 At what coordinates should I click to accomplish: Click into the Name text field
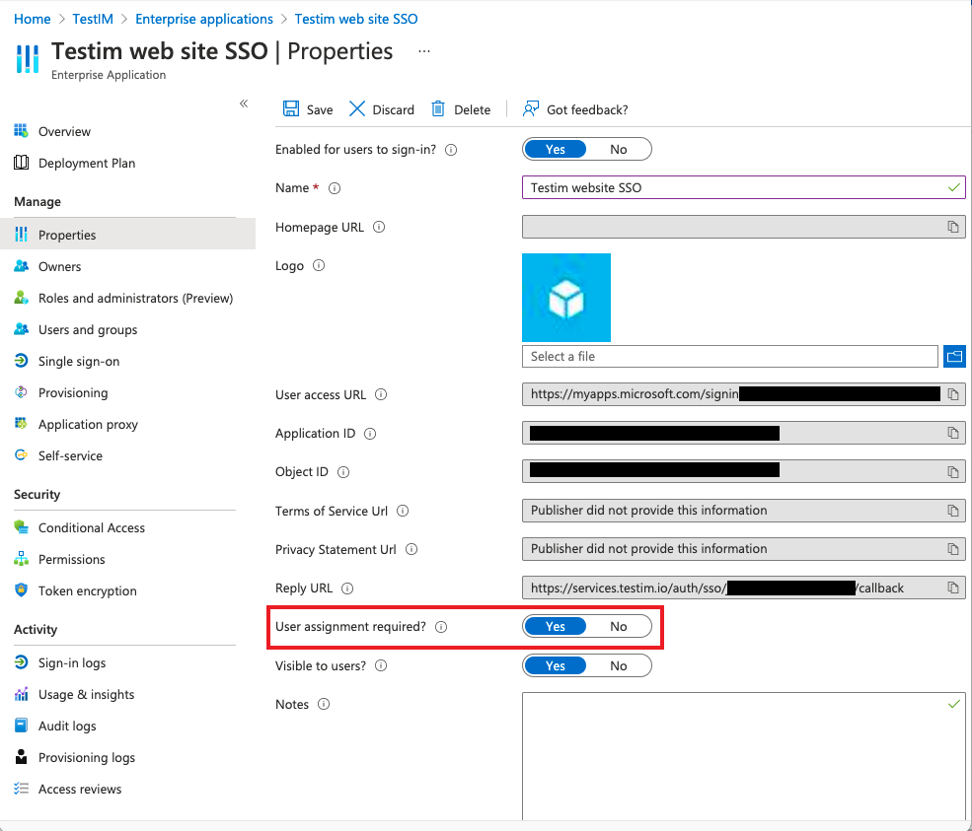730,187
